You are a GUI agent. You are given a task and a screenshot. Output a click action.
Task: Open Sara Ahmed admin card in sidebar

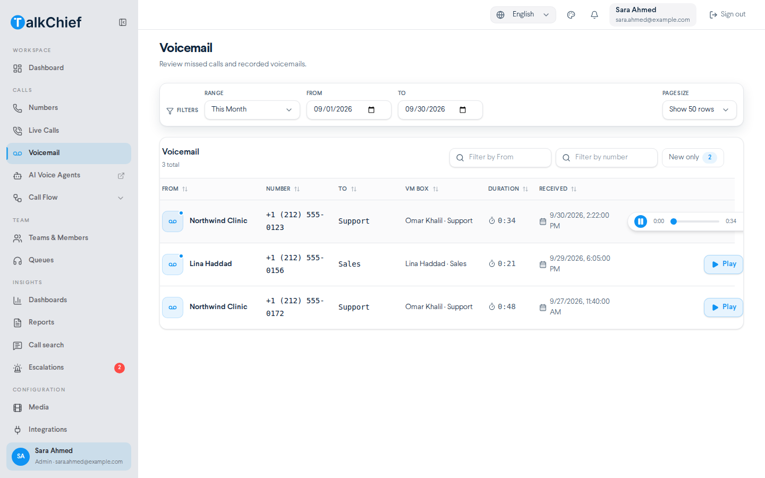[69, 457]
